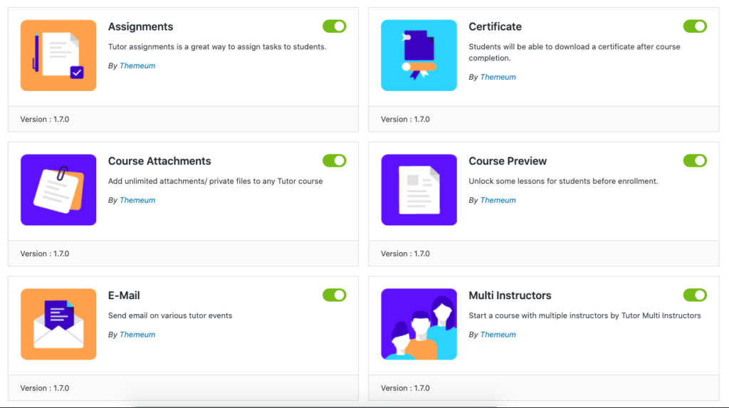Click the Assignments addon icon
729x408 pixels.
[58, 56]
